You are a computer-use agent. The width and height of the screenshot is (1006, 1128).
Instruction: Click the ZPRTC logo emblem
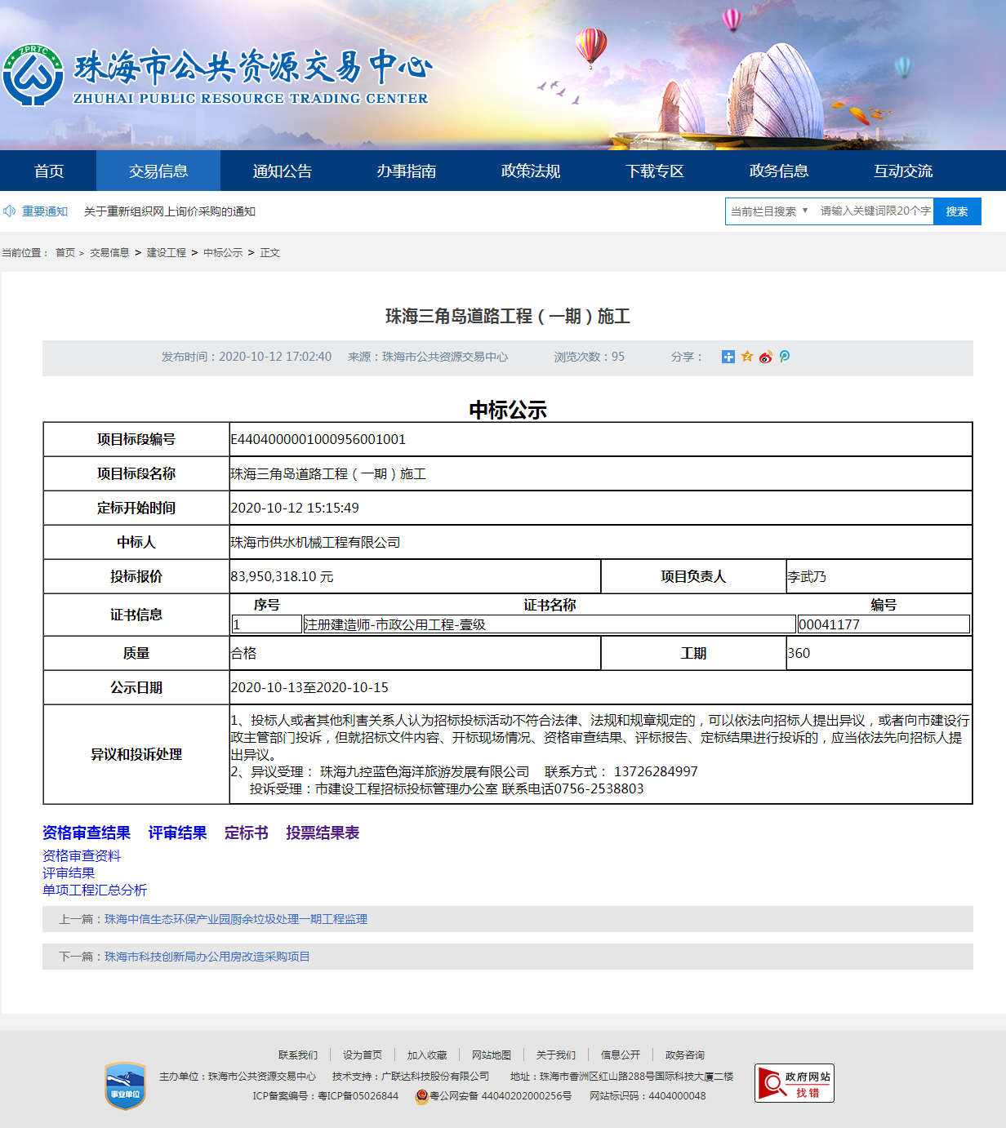[33, 75]
